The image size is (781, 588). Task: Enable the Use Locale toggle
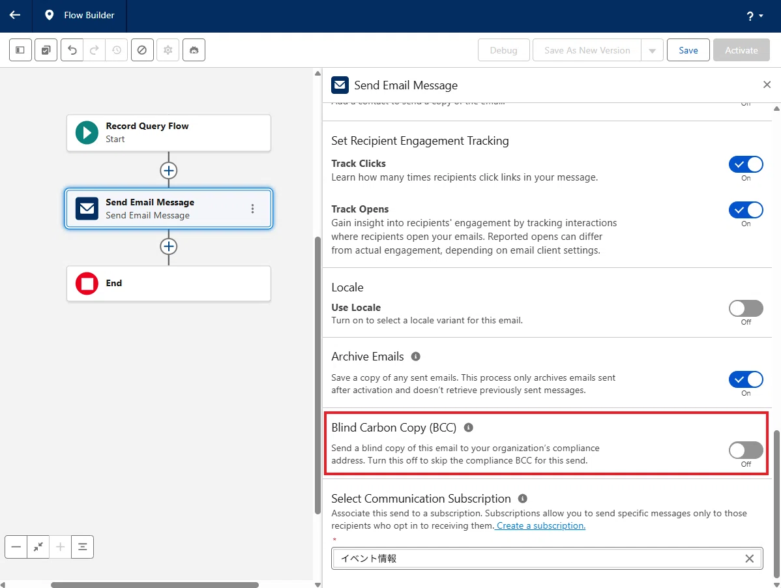(746, 308)
